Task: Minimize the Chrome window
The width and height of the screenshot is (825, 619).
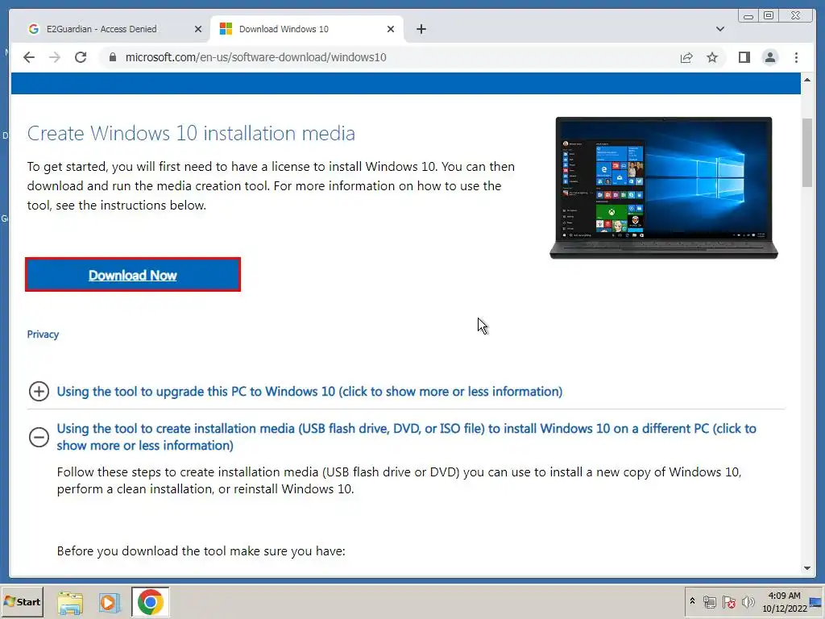Action: (748, 16)
